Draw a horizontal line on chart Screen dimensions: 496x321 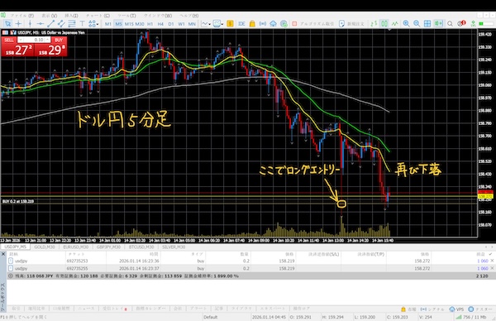click(41, 24)
